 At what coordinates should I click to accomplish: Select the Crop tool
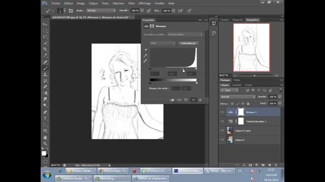tap(45, 49)
